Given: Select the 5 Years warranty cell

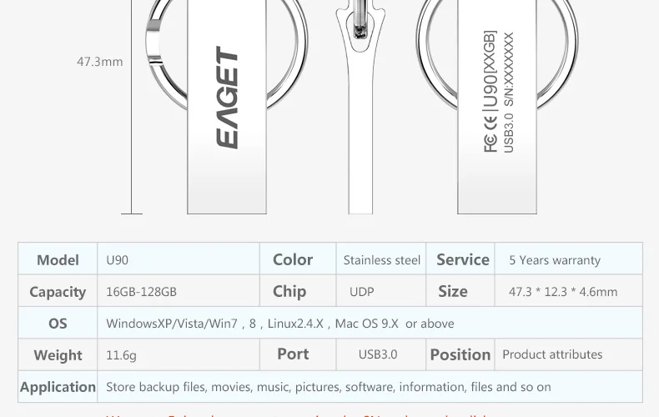Looking at the screenshot, I should (569, 259).
